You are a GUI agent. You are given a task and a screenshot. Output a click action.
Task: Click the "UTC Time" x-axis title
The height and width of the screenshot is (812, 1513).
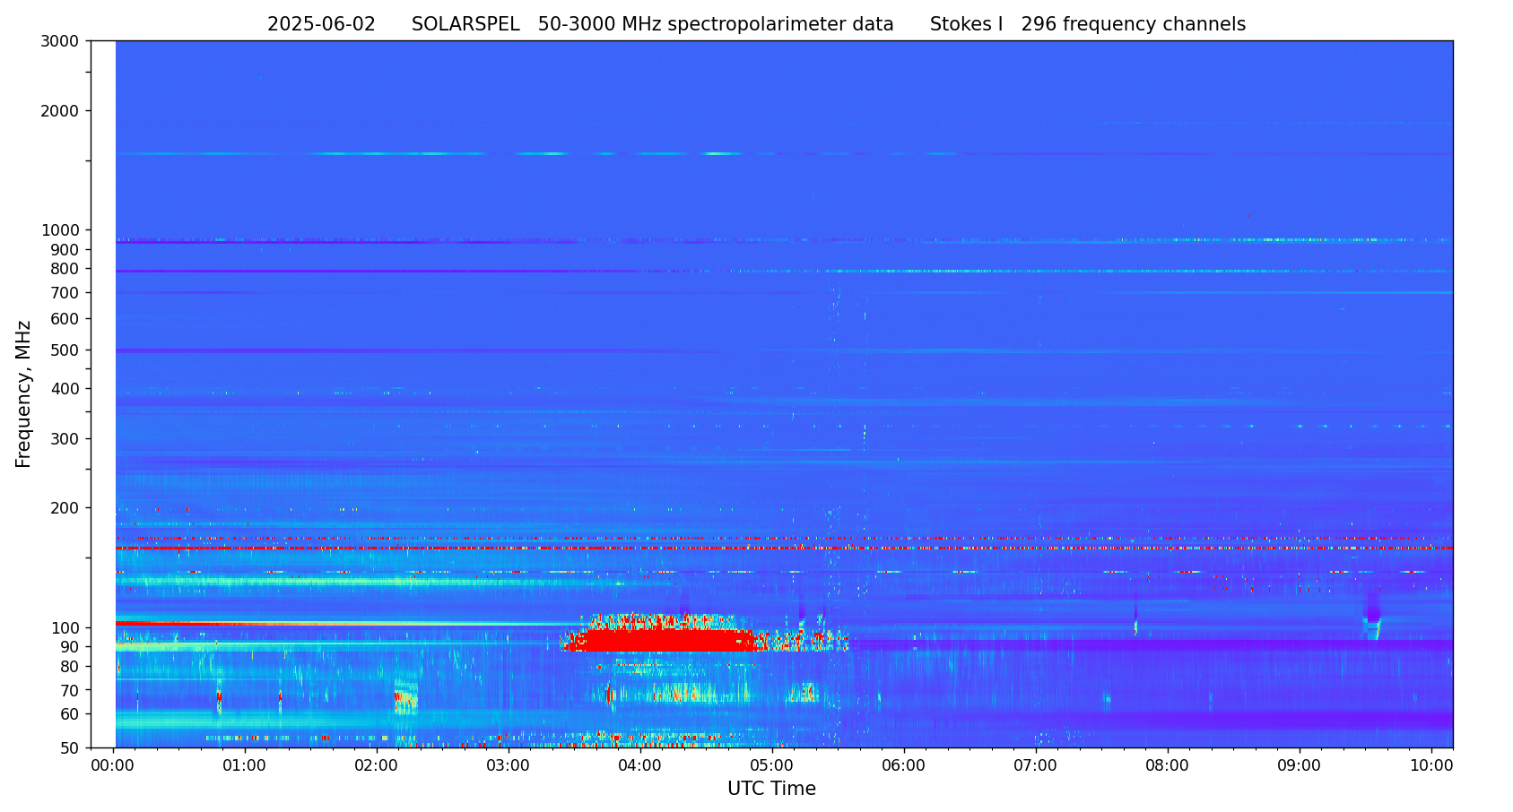click(771, 790)
